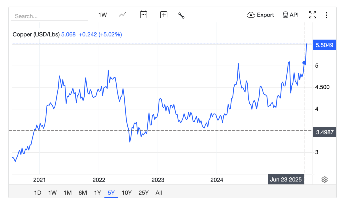Open the API database icon
Image resolution: width=342 pixels, height=206 pixels.
(290, 15)
